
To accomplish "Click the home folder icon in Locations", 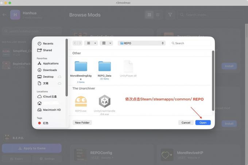I will (39, 103).
